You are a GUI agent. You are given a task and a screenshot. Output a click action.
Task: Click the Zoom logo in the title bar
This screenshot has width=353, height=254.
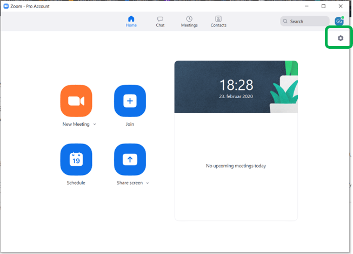point(6,6)
